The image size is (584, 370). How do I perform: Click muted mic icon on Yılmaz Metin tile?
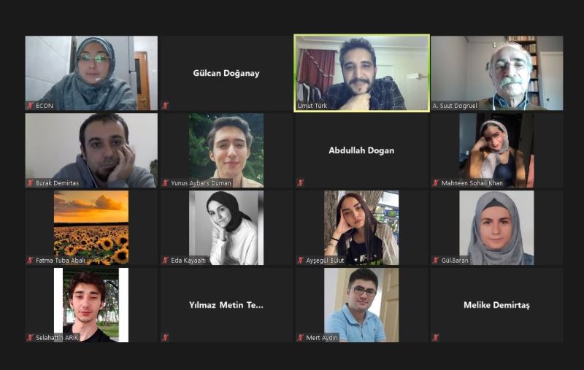click(166, 338)
